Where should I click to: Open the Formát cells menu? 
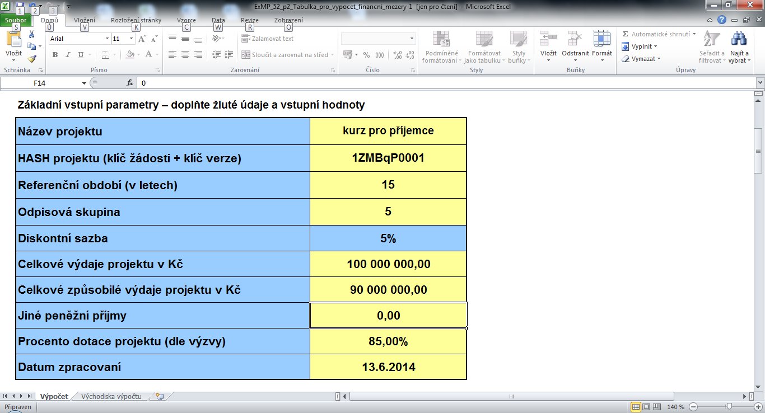coord(602,48)
